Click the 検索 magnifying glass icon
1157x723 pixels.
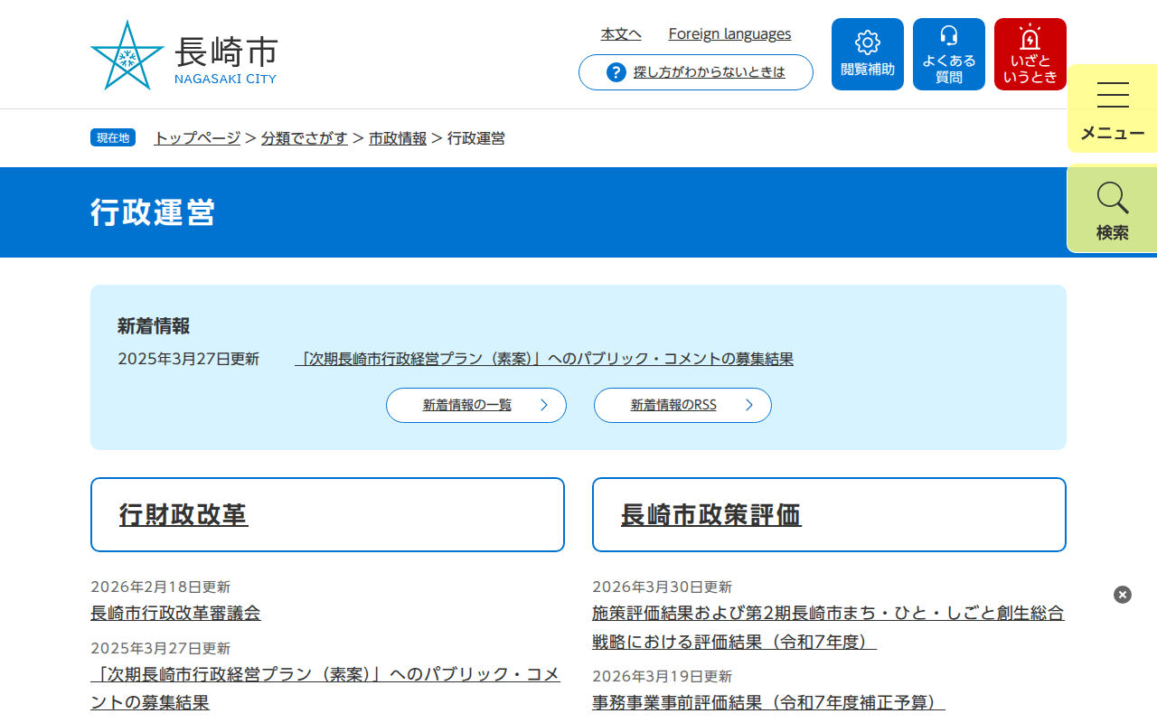(x=1111, y=197)
